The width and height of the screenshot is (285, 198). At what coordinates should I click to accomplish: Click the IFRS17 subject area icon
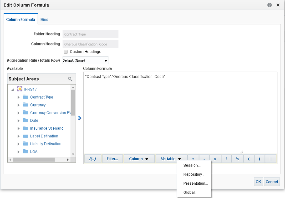click(x=20, y=89)
